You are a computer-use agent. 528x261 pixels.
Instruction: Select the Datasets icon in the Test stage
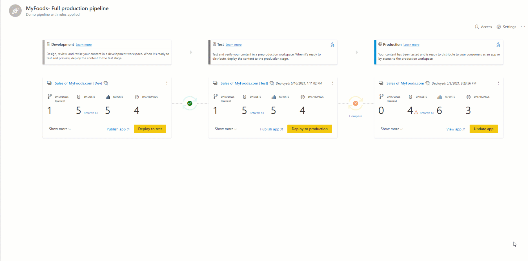(244, 97)
